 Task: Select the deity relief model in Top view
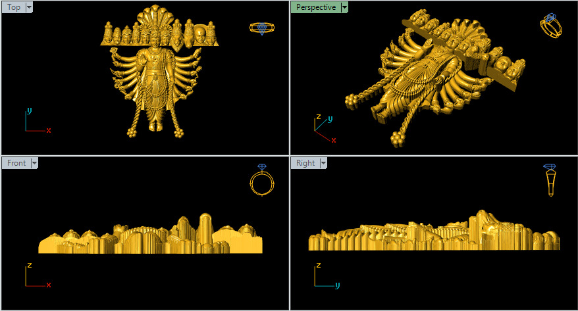[159, 72]
